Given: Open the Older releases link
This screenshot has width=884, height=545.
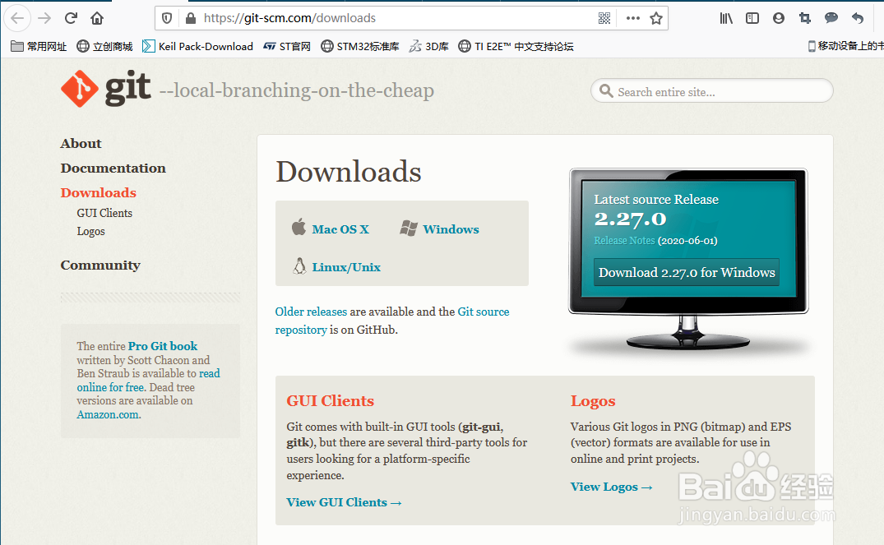Looking at the screenshot, I should [x=311, y=312].
